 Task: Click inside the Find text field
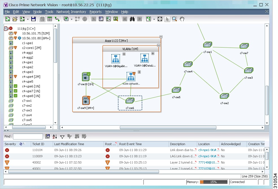pyautogui.click(x=28, y=136)
